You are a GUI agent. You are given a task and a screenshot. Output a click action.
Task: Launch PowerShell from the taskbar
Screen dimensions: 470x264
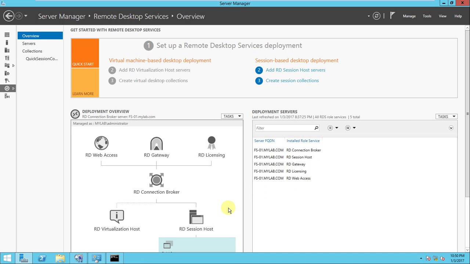tap(42, 258)
